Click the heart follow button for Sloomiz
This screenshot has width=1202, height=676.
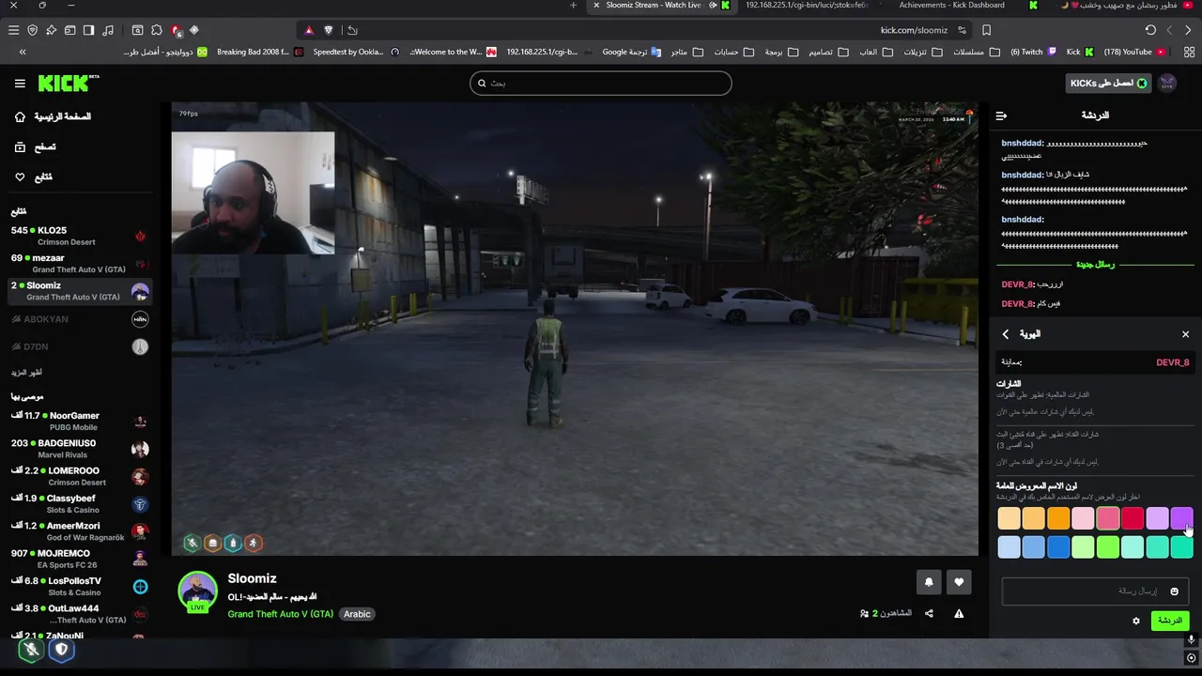(x=959, y=582)
